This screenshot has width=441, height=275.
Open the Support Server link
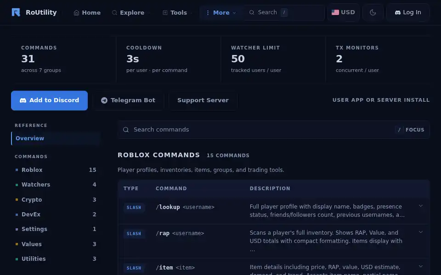[203, 100]
